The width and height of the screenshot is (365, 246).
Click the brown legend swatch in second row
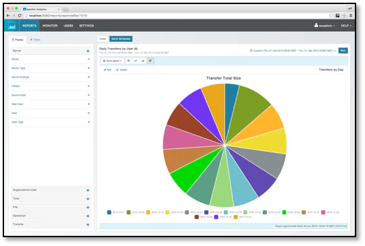point(196,217)
